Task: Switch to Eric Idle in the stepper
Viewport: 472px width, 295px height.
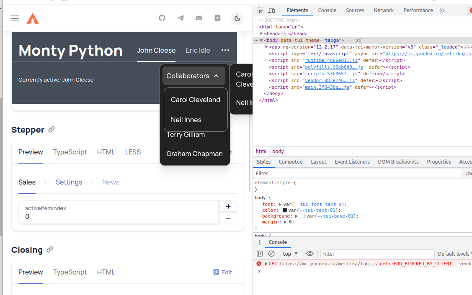Action: click(198, 50)
